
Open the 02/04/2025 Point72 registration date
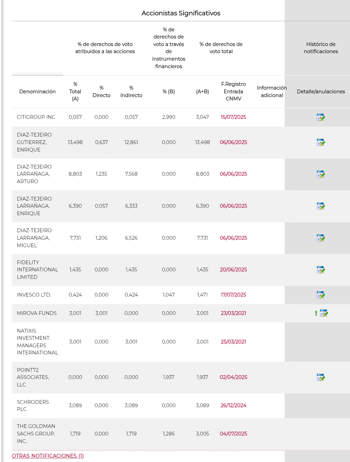click(x=233, y=377)
